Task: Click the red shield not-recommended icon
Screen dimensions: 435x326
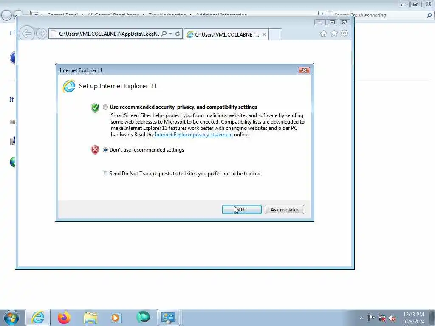Action: 95,150
